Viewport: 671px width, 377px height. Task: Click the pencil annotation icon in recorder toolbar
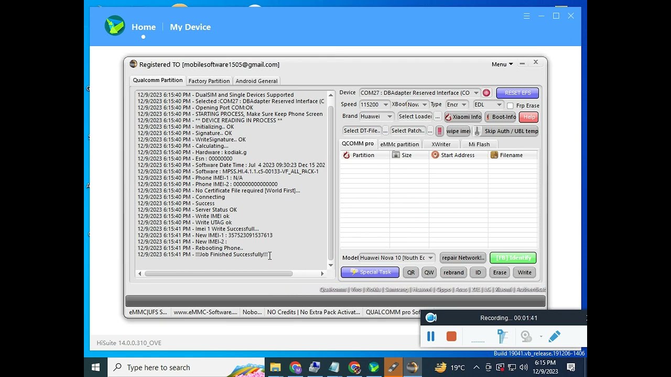[555, 337]
